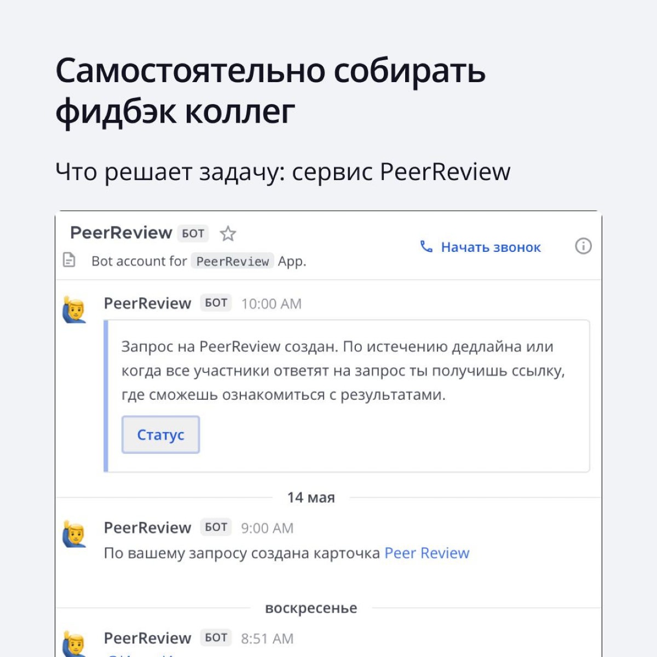657x657 pixels.
Task: Click the воскресенье date separator
Action: (x=311, y=608)
